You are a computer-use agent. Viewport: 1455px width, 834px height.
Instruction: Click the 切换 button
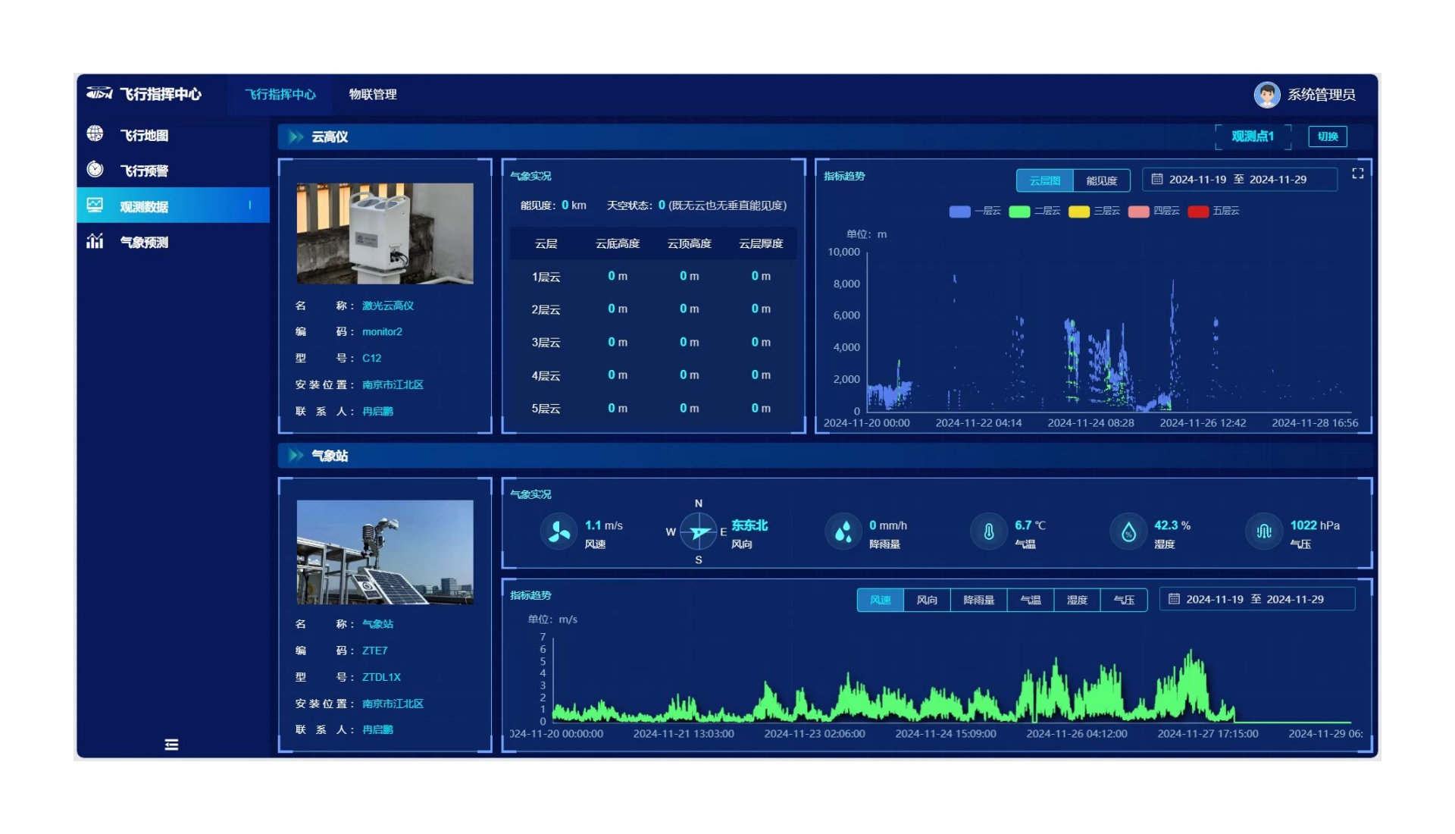point(1327,136)
